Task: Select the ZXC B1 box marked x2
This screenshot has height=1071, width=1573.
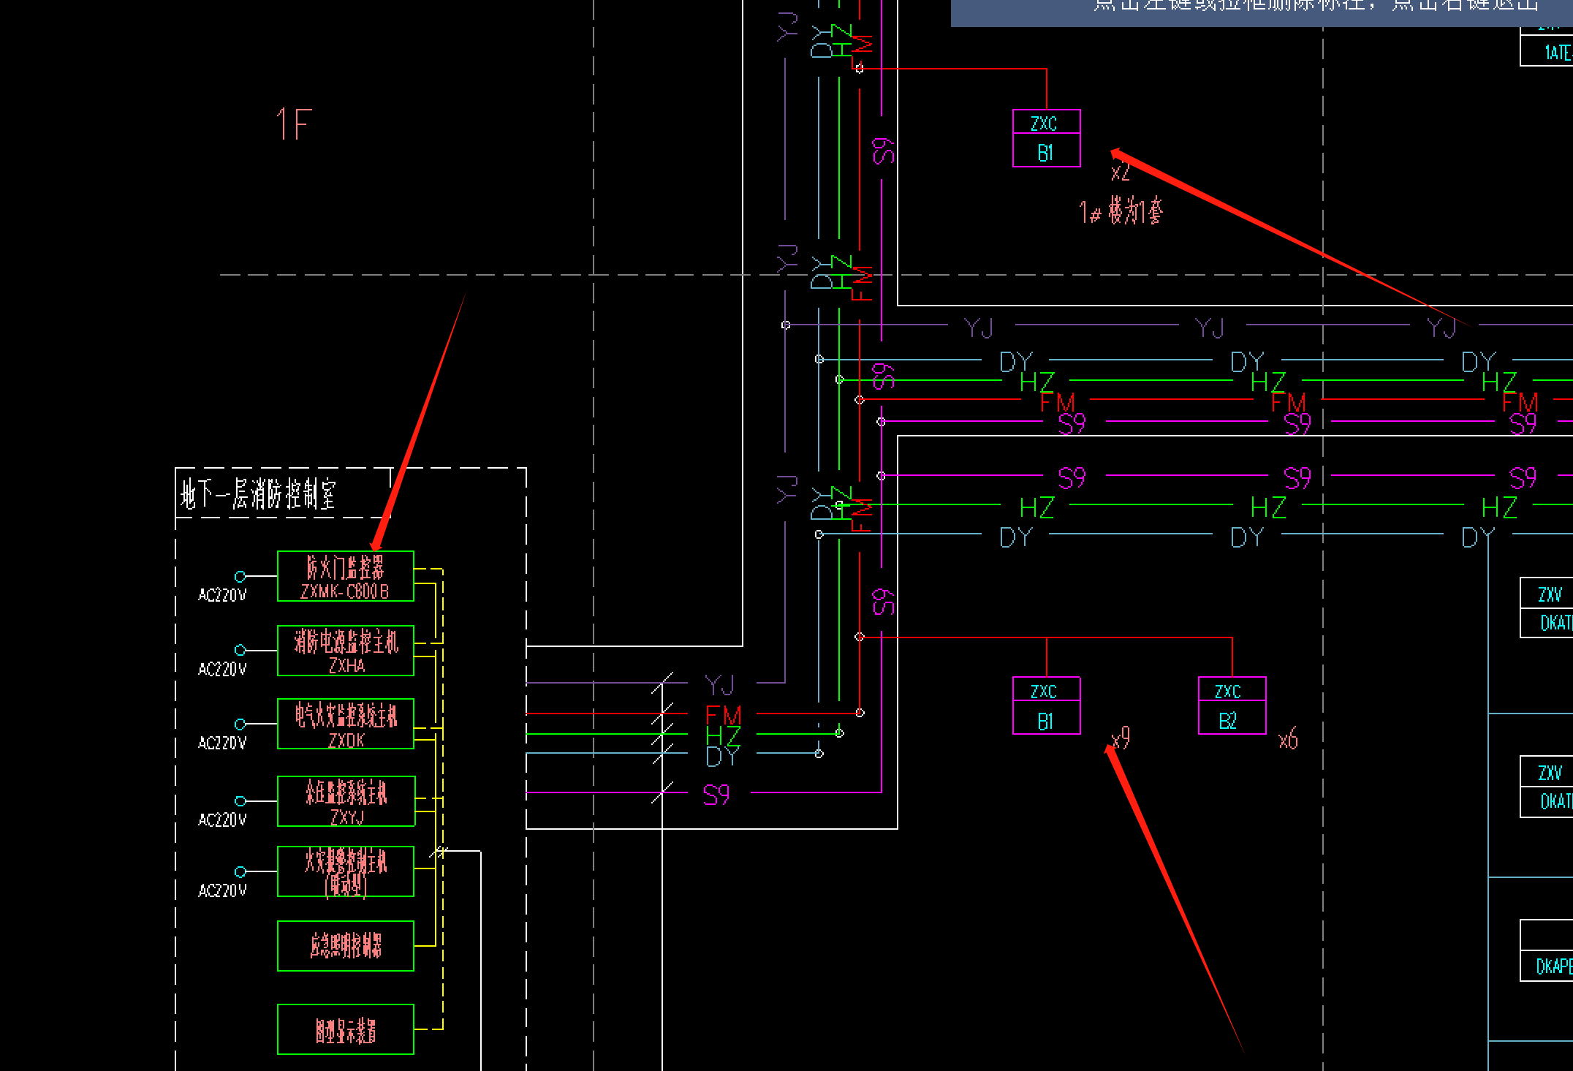Action: coord(1047,138)
